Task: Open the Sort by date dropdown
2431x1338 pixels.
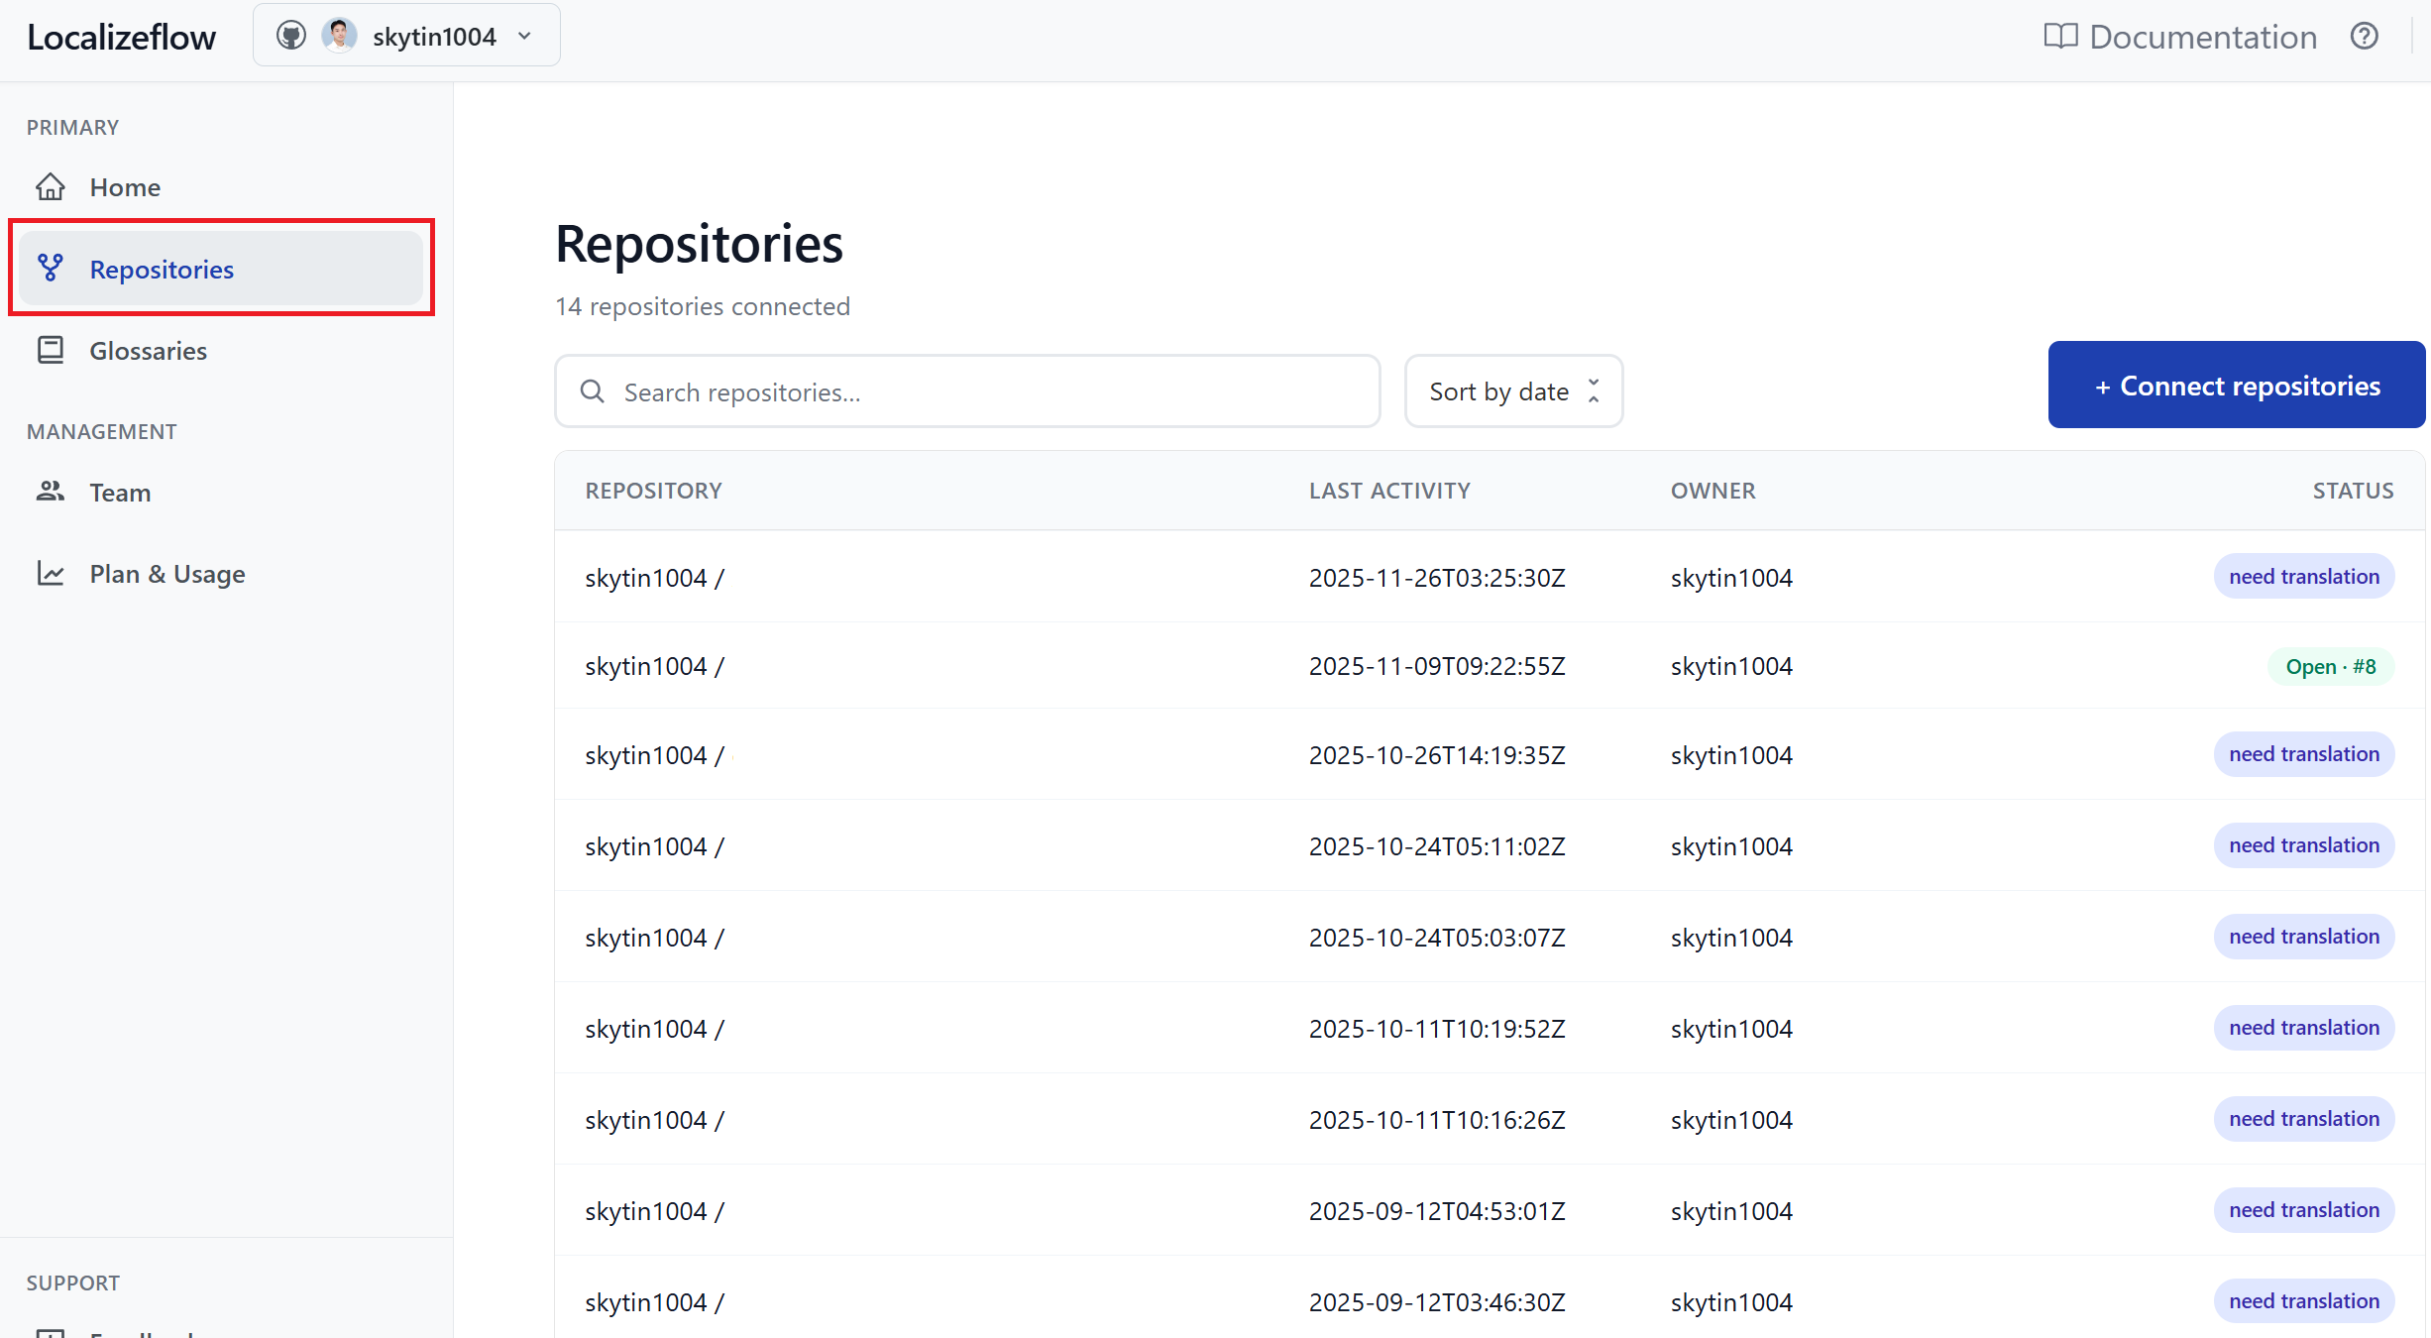Action: 1497,390
